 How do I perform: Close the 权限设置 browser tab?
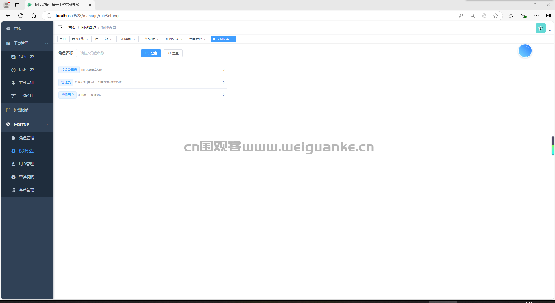click(90, 5)
